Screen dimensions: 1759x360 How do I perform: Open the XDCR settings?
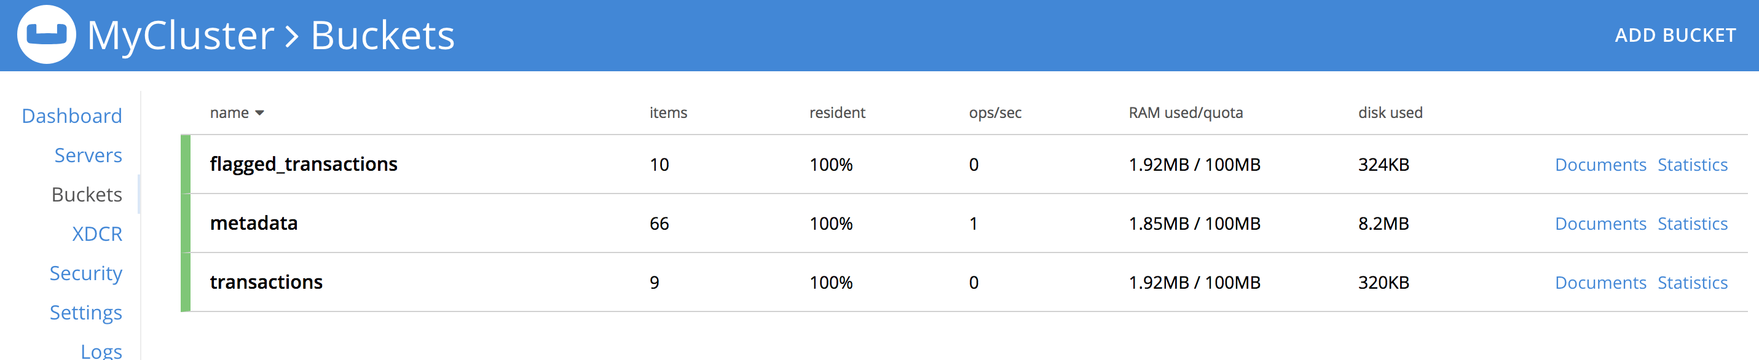(x=98, y=233)
